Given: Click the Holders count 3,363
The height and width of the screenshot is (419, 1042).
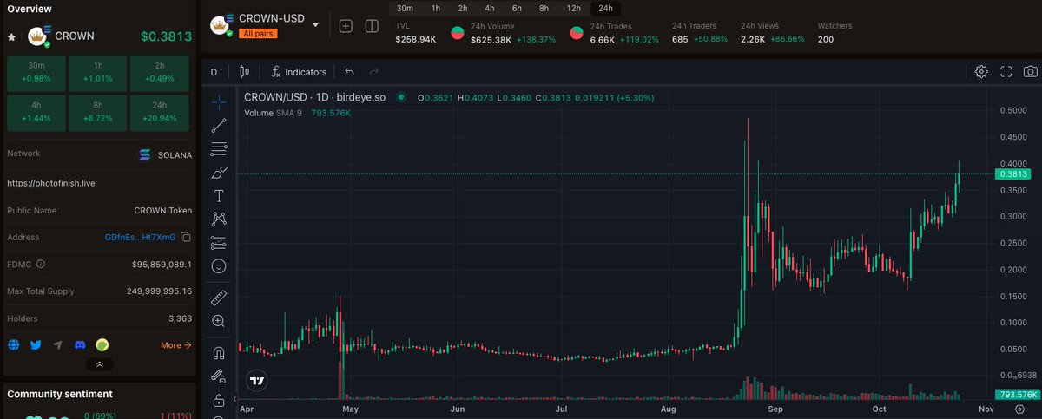Looking at the screenshot, I should coord(180,318).
